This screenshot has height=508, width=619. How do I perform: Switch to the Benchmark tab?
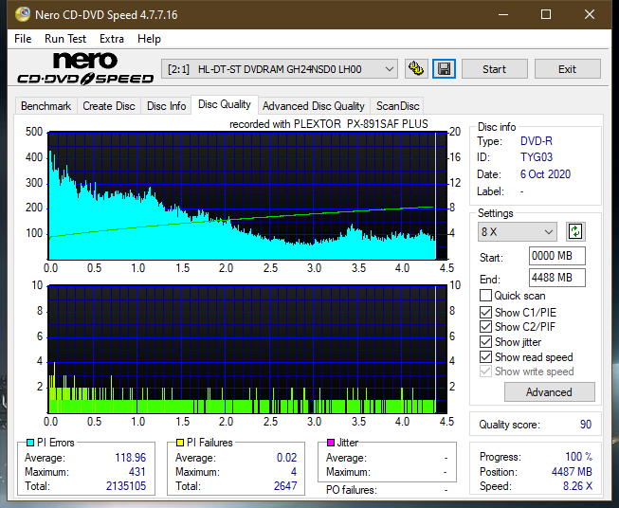point(46,106)
